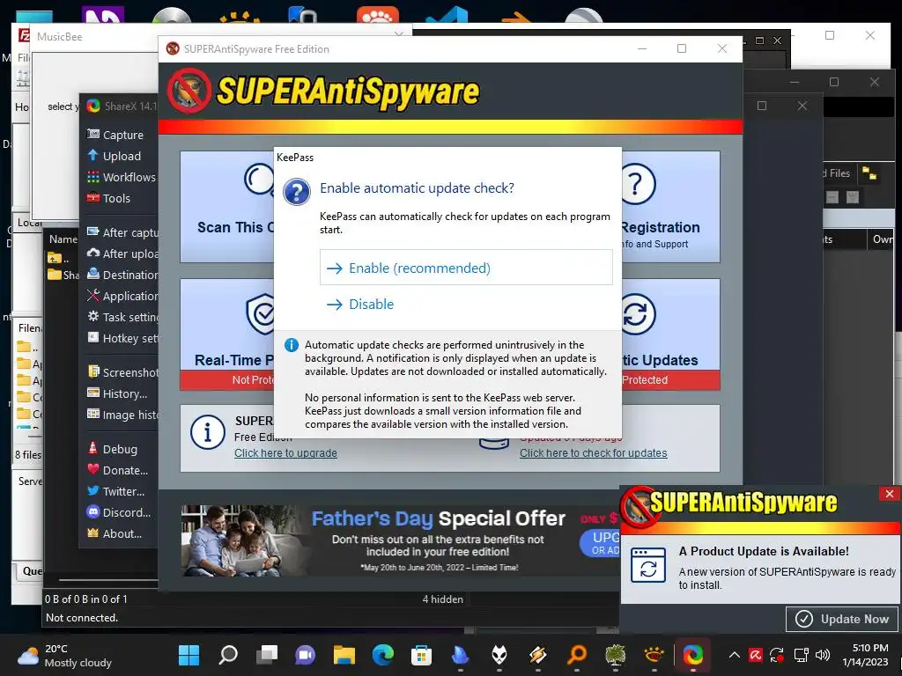
Task: Open After capture tasks in ShareX
Action: click(x=122, y=232)
